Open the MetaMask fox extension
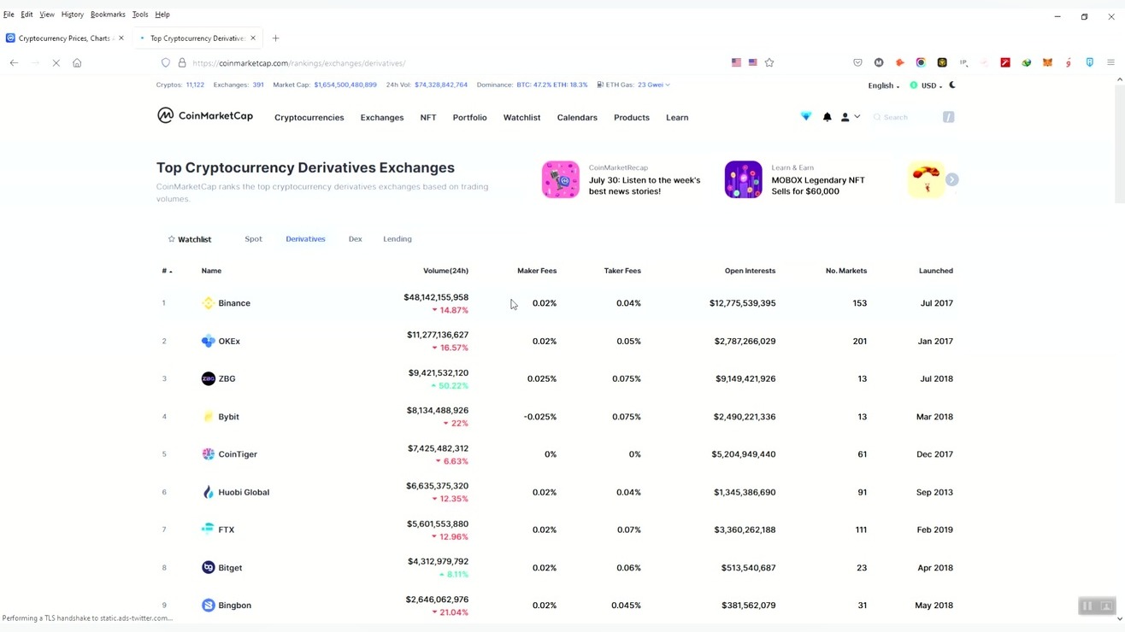 tap(1047, 62)
